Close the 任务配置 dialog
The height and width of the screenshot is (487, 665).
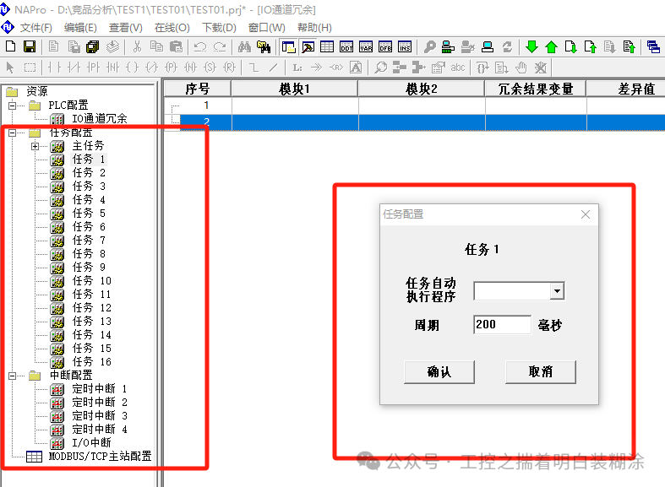pos(586,214)
